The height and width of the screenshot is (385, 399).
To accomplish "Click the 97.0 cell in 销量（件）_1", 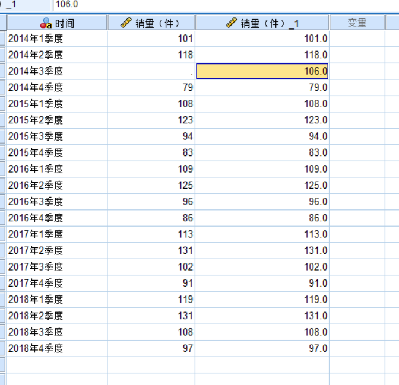I will click(262, 348).
